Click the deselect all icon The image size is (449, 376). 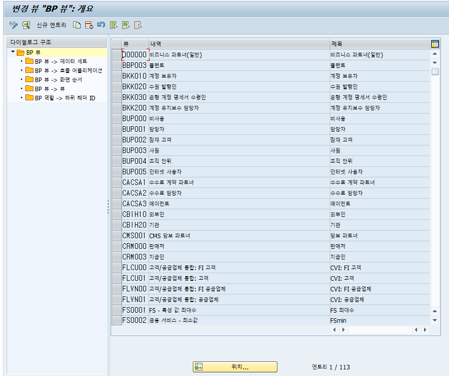[x=138, y=25]
